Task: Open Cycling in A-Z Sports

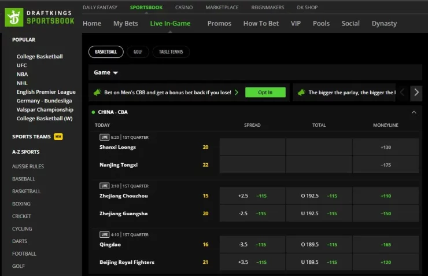Action: pyautogui.click(x=22, y=229)
